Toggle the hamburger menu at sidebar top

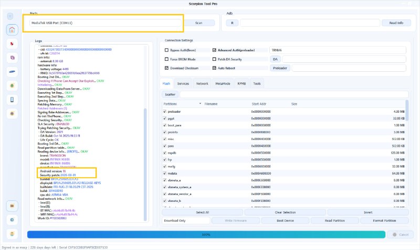(10, 16)
